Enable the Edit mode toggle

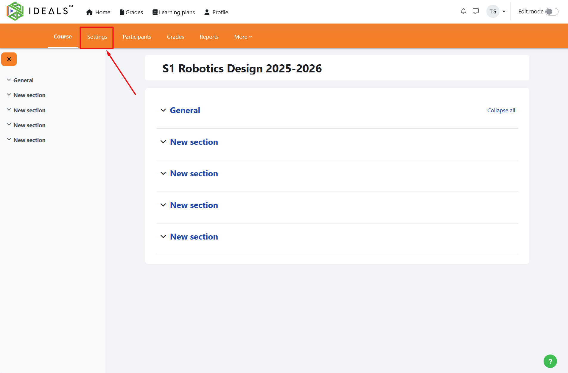tap(552, 12)
